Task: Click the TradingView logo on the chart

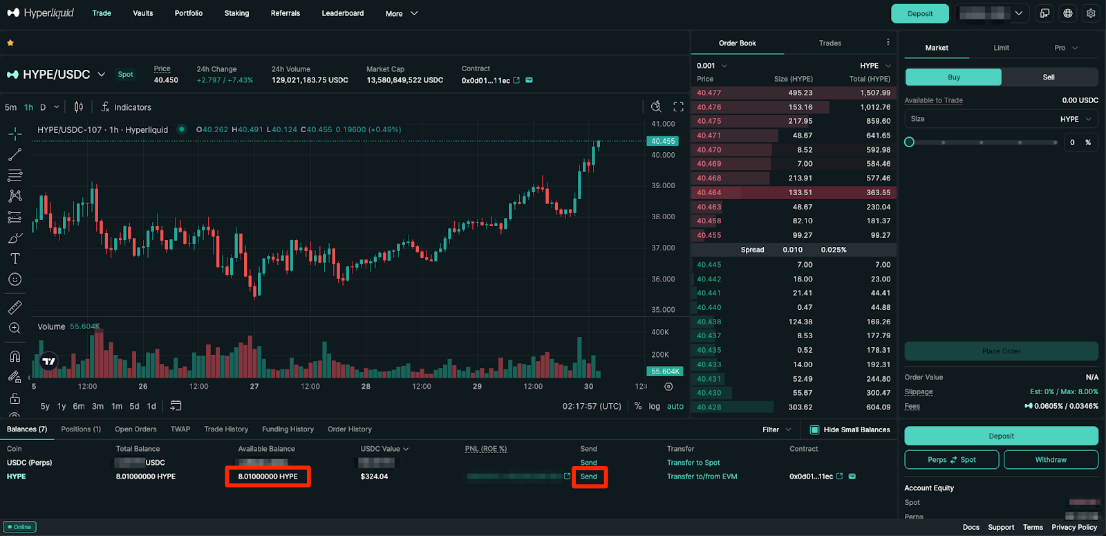Action: pyautogui.click(x=49, y=361)
